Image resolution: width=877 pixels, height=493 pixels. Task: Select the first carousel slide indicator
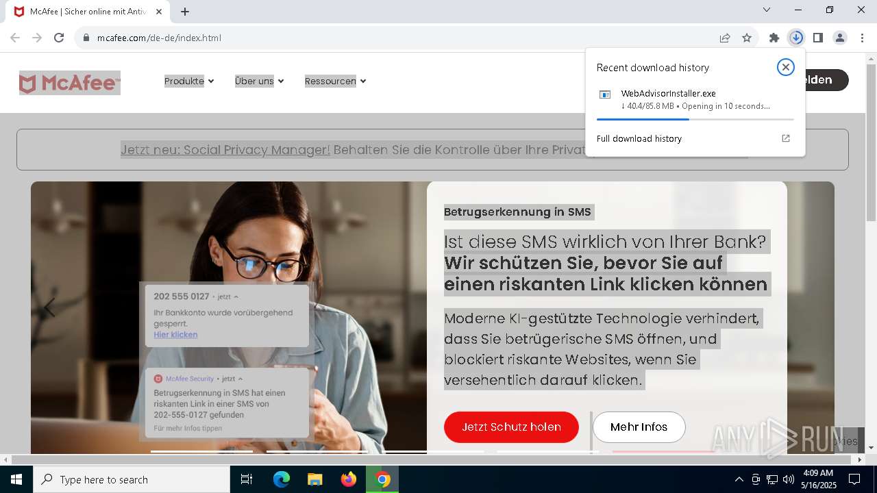click(x=201, y=451)
